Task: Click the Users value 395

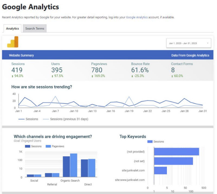Action: tap(57, 70)
